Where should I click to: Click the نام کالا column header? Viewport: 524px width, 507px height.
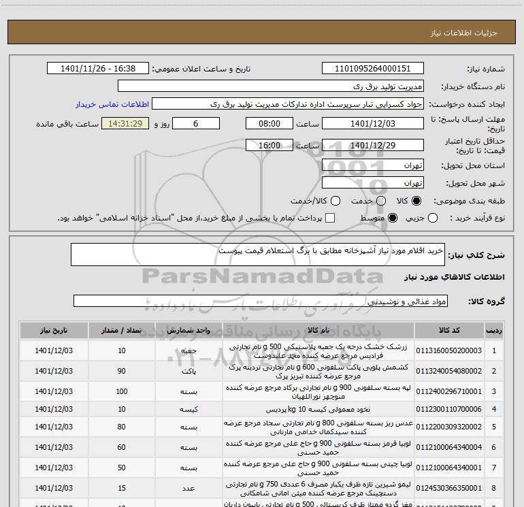[x=318, y=331]
